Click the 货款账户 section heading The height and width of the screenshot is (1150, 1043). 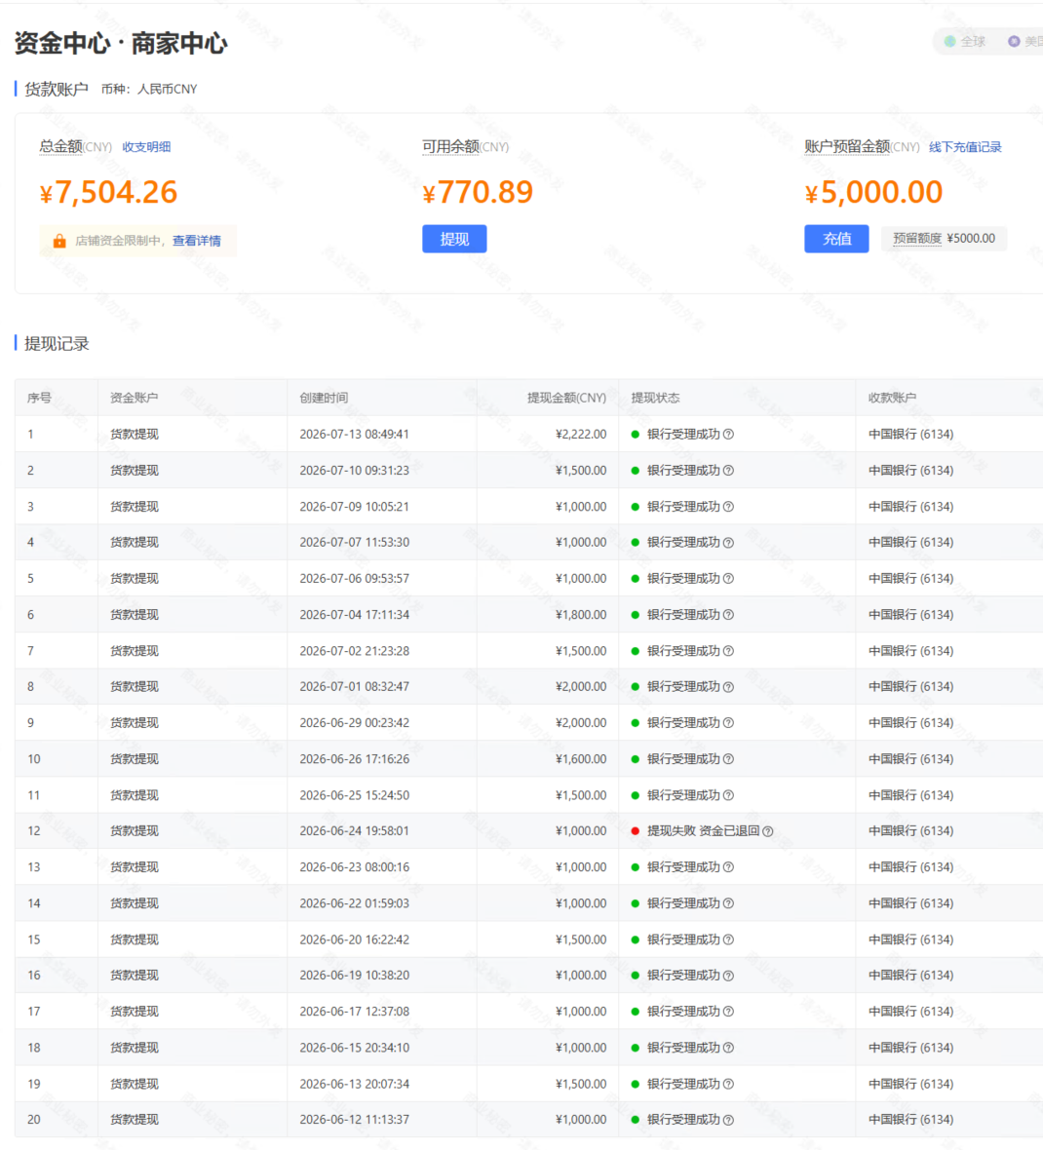pos(57,89)
